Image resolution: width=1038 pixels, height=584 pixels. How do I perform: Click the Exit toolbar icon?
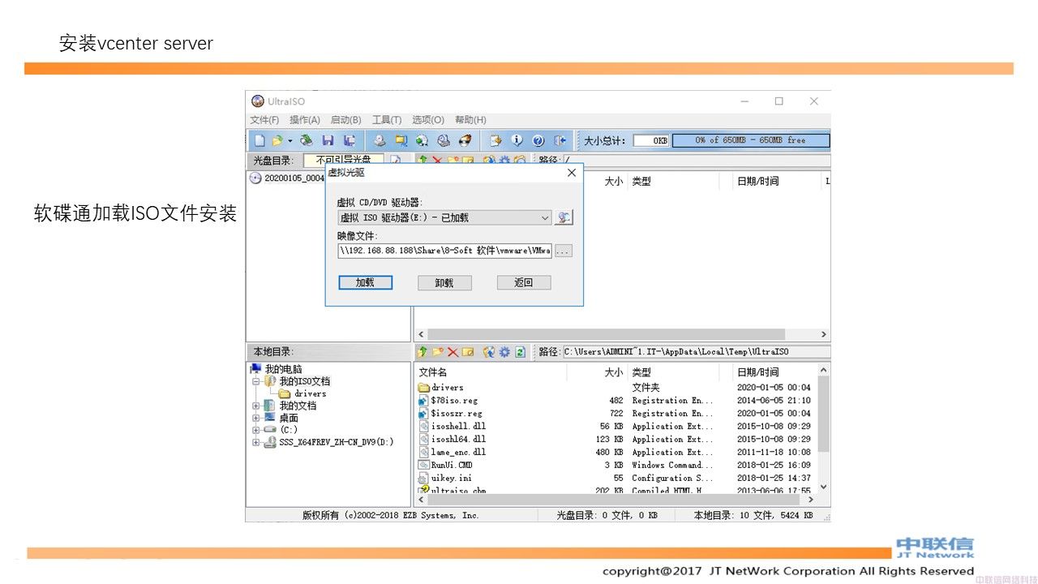tap(560, 140)
